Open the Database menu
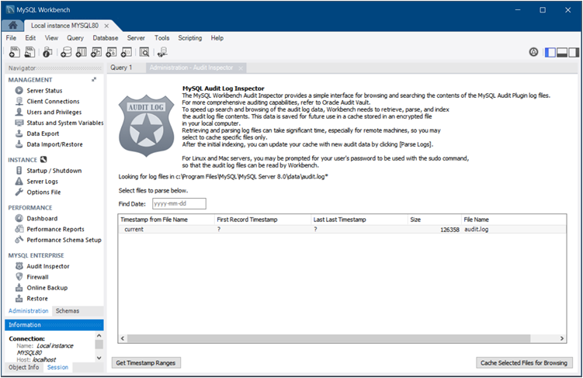This screenshot has height=378, width=583. (x=106, y=38)
